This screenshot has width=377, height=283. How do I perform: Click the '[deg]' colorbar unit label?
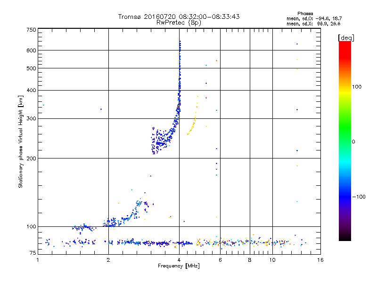[x=346, y=38]
